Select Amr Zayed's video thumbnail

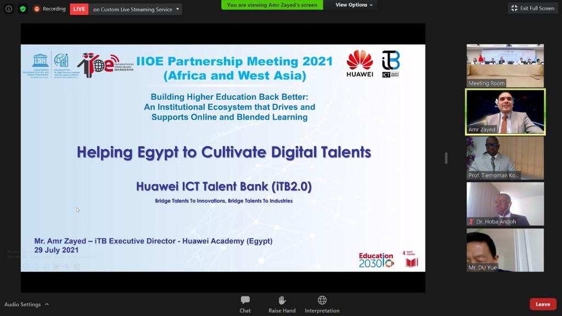(x=505, y=111)
